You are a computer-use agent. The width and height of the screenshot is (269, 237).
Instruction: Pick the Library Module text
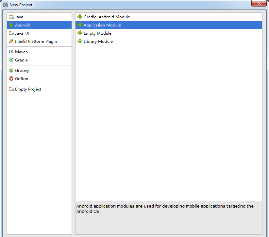[98, 42]
